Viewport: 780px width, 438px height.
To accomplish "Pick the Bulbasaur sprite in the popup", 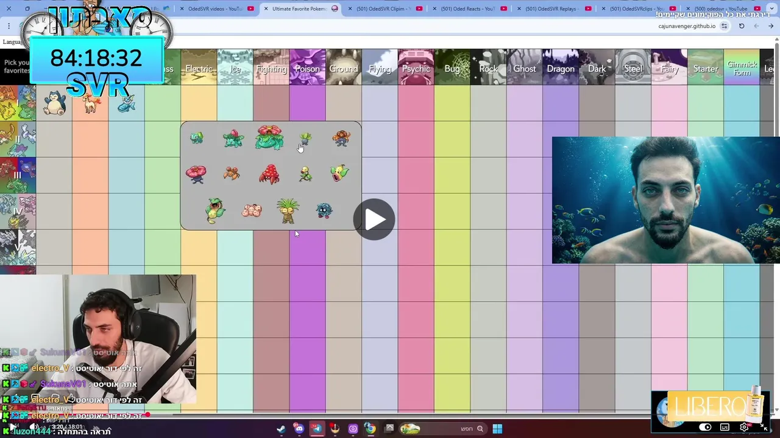I will click(196, 138).
